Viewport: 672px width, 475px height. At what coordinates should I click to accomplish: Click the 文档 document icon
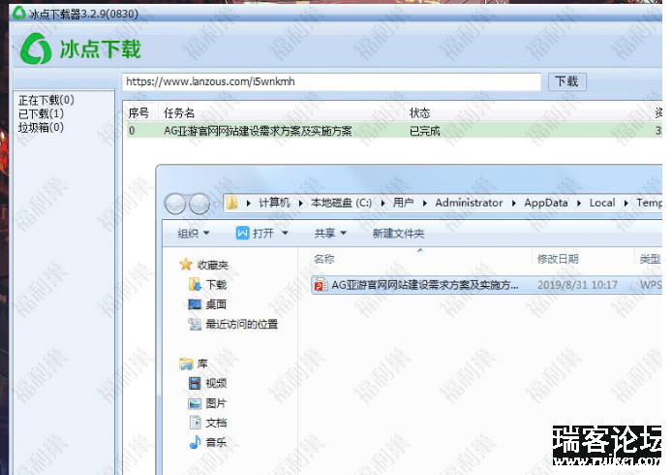(195, 423)
